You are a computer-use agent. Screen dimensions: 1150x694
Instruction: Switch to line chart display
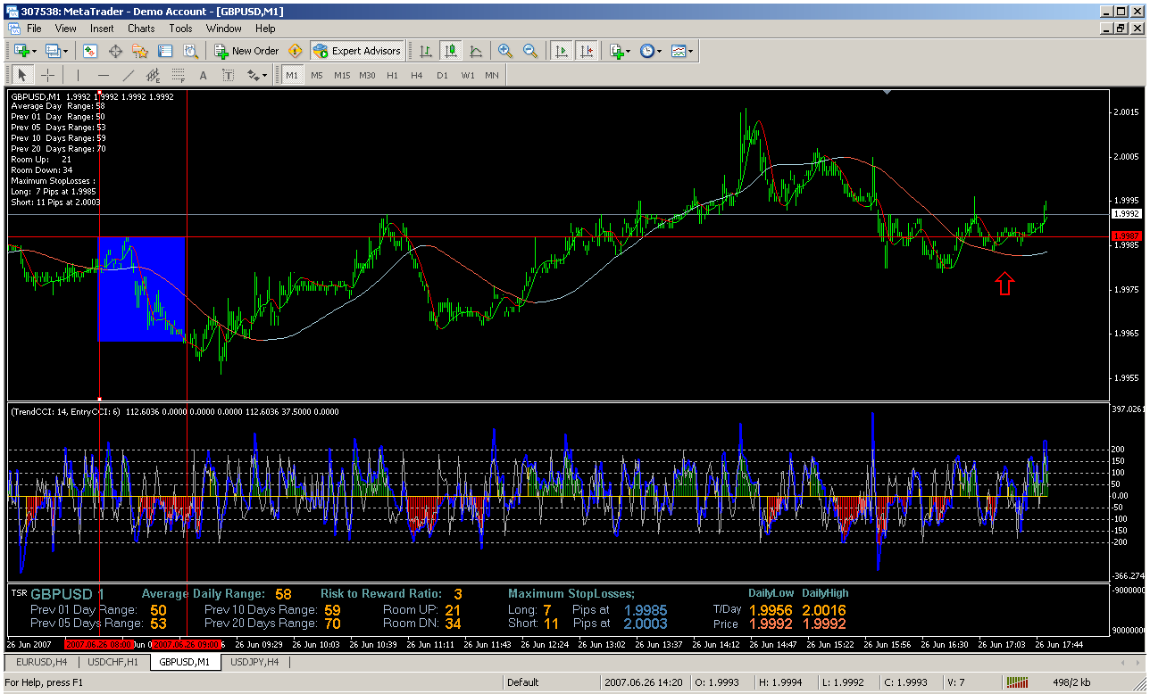(x=476, y=51)
